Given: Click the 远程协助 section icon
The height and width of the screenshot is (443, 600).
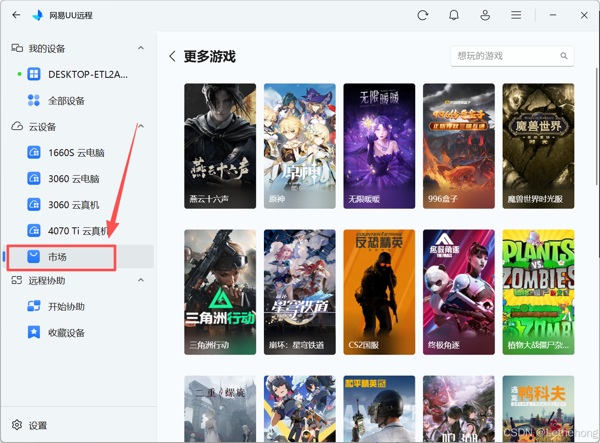Looking at the screenshot, I should click(x=17, y=280).
